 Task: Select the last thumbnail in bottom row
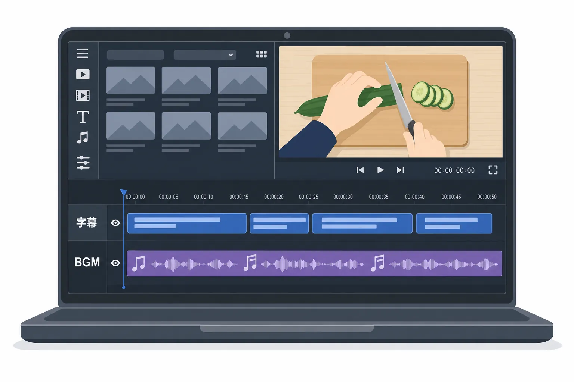tap(243, 126)
